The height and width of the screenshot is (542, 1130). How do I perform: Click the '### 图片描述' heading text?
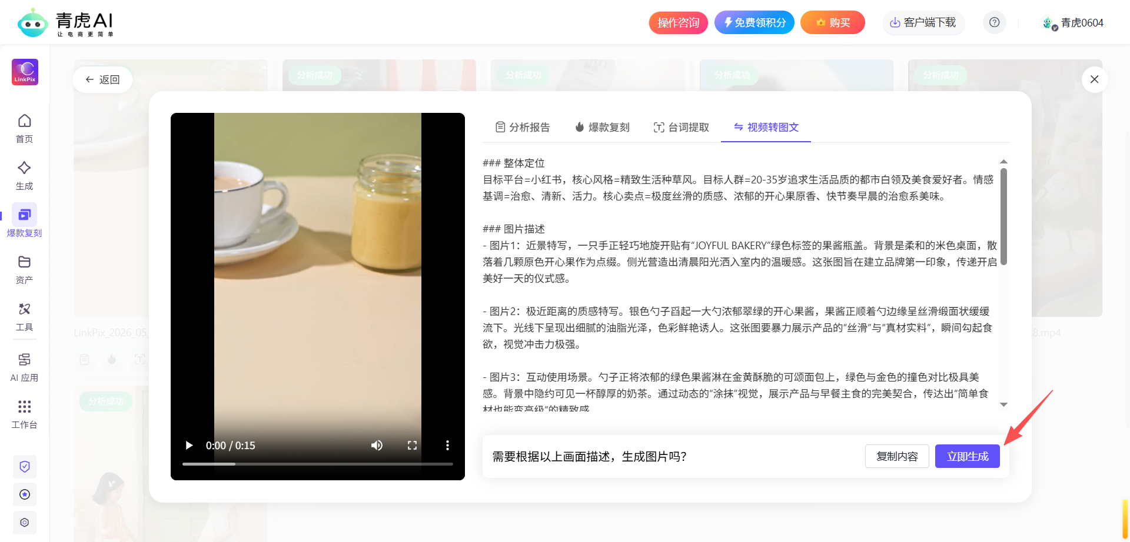[514, 229]
